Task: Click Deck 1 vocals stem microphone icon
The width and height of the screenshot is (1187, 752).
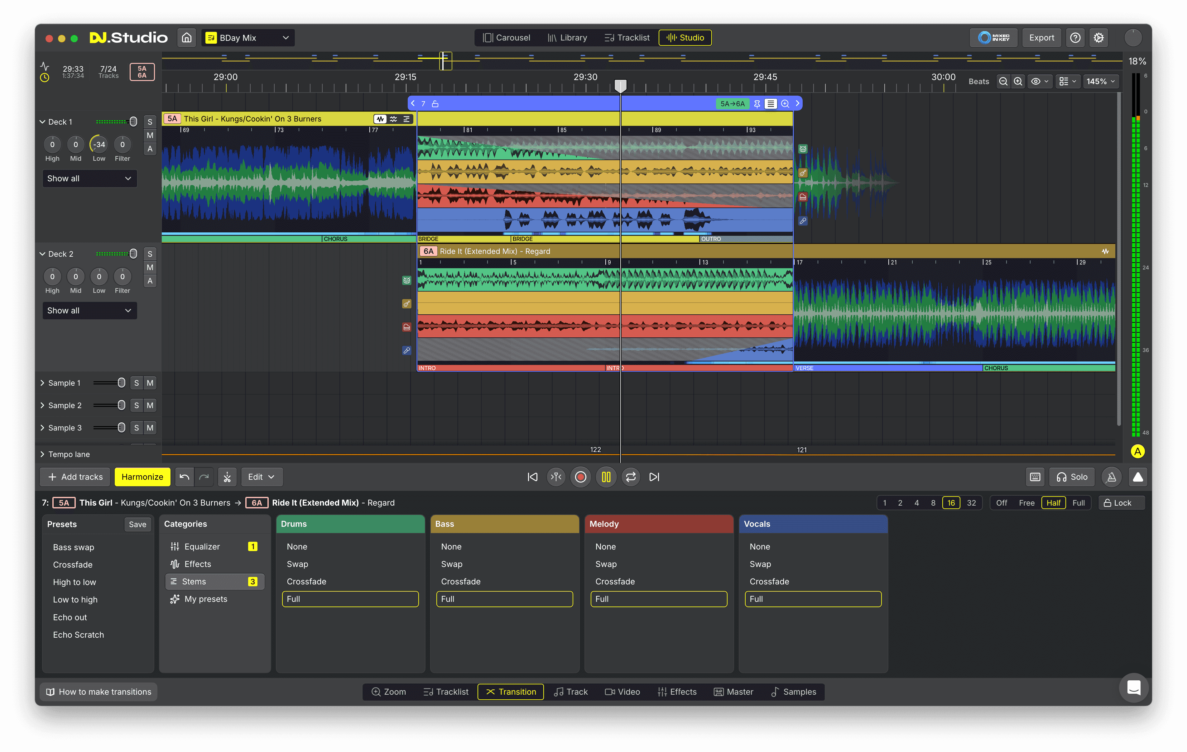Action: click(803, 221)
